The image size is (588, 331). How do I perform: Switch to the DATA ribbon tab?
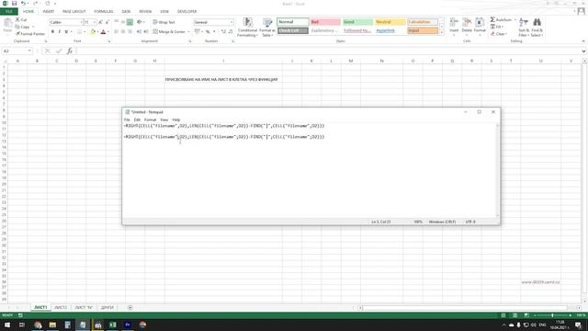point(126,12)
